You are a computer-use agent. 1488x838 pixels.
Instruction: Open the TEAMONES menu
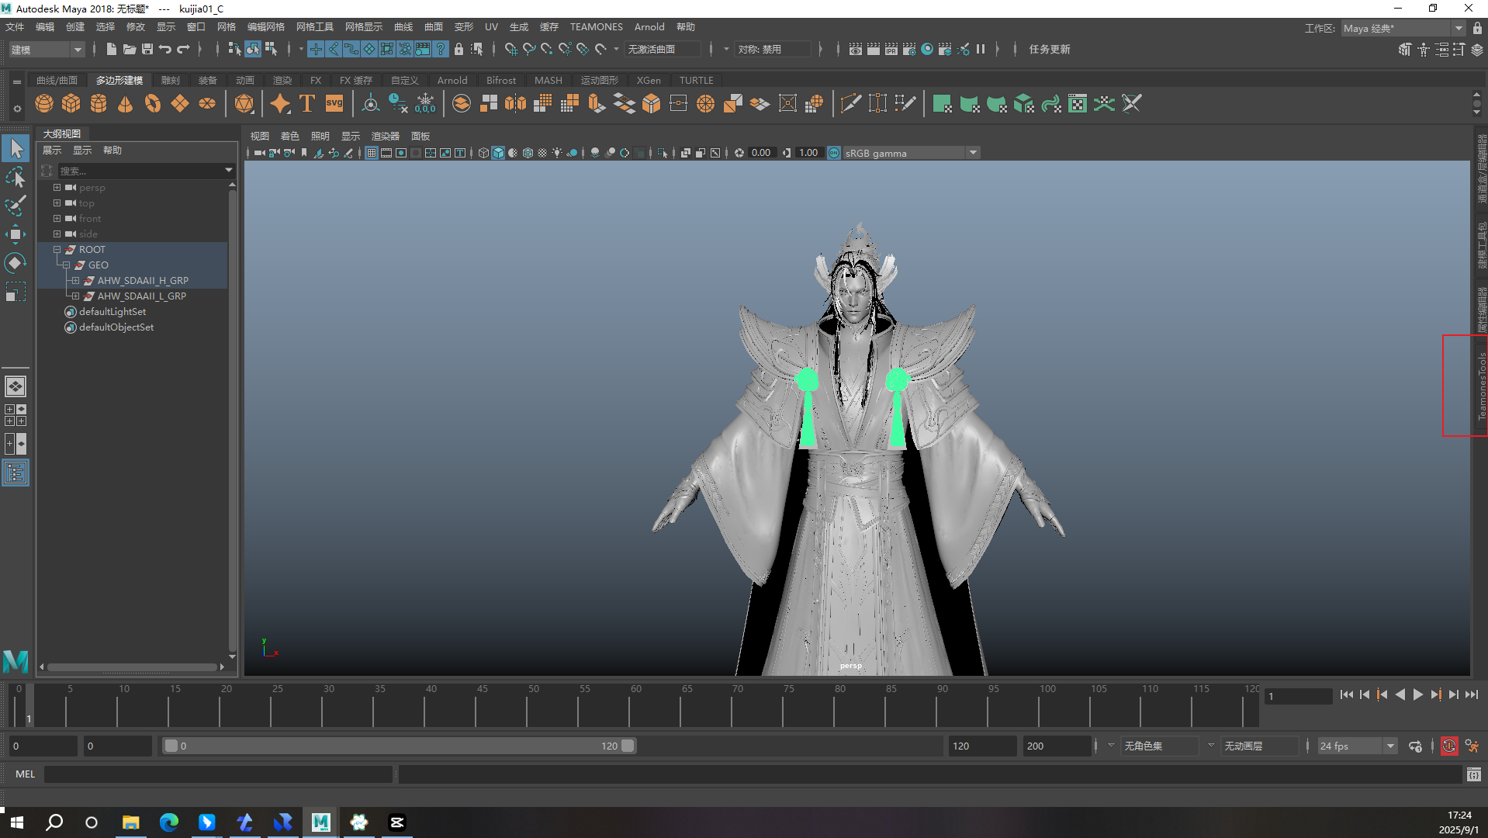point(596,27)
